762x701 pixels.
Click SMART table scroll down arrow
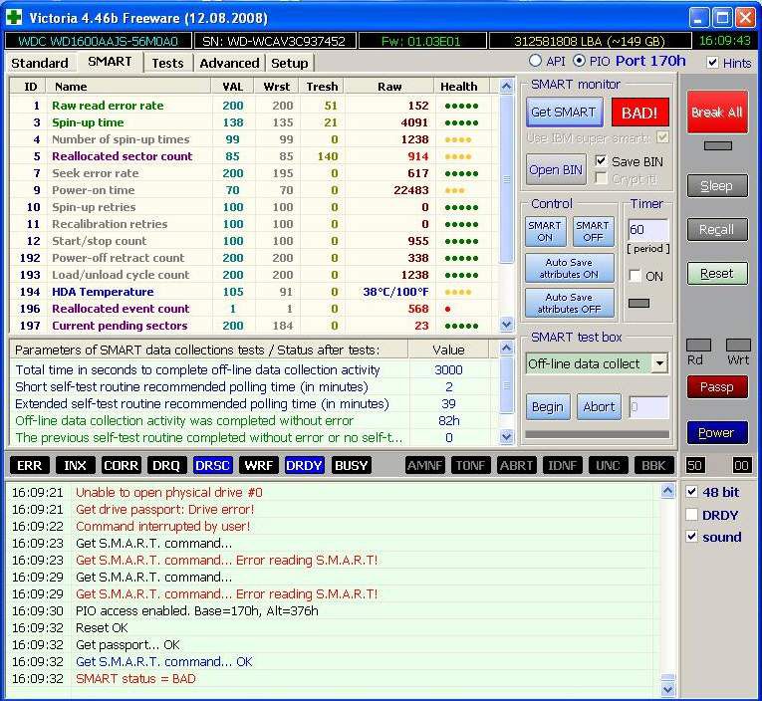coord(506,325)
